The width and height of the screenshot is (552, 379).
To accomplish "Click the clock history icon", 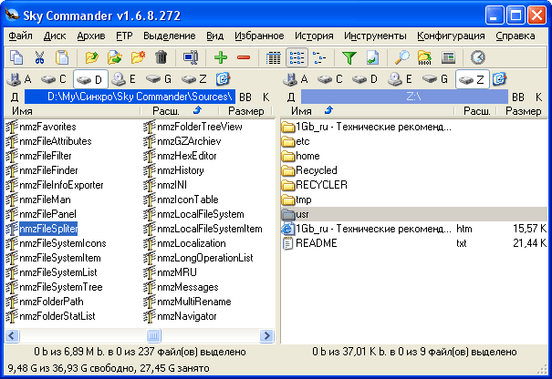I will (478, 57).
